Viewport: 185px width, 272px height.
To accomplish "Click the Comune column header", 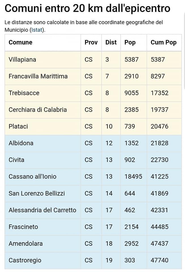I will pyautogui.click(x=20, y=42).
